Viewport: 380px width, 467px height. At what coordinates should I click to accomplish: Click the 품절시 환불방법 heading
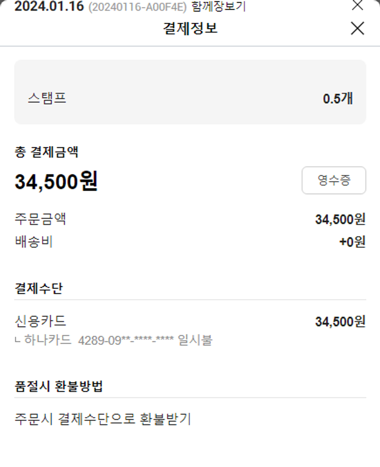(59, 386)
